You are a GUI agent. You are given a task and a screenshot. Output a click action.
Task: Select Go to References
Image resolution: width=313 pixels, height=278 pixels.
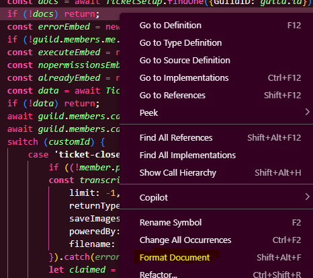[x=216, y=96]
